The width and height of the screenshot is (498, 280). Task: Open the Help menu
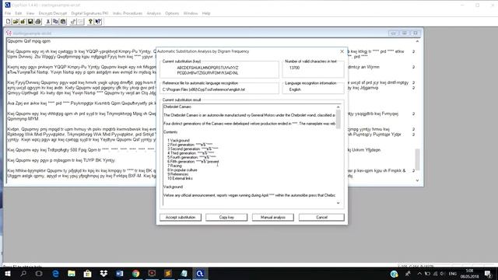click(x=206, y=13)
